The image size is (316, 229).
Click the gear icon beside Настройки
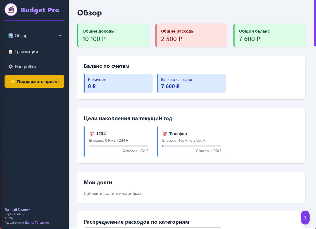pos(11,66)
